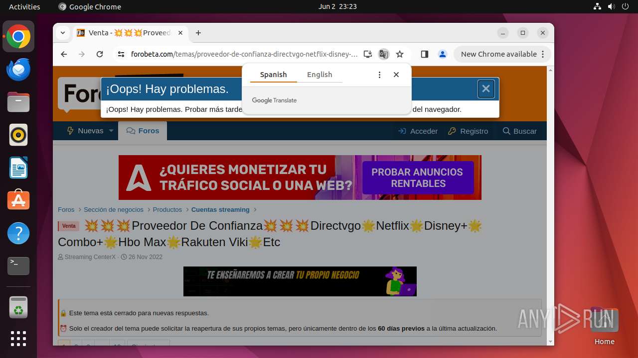Screen dimensions: 638x358
Task: Open the Files manager in the dock
Action: tap(18, 102)
